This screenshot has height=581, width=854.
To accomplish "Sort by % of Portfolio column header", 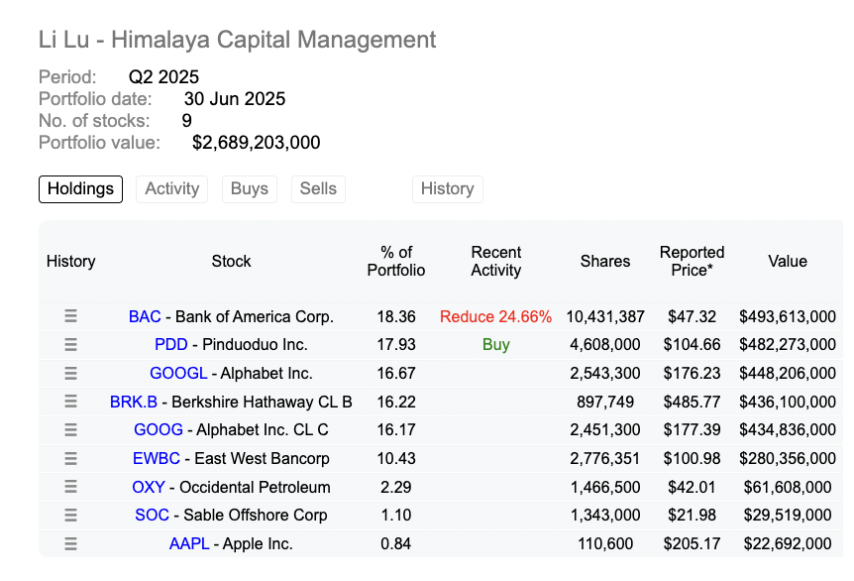I will point(396,261).
